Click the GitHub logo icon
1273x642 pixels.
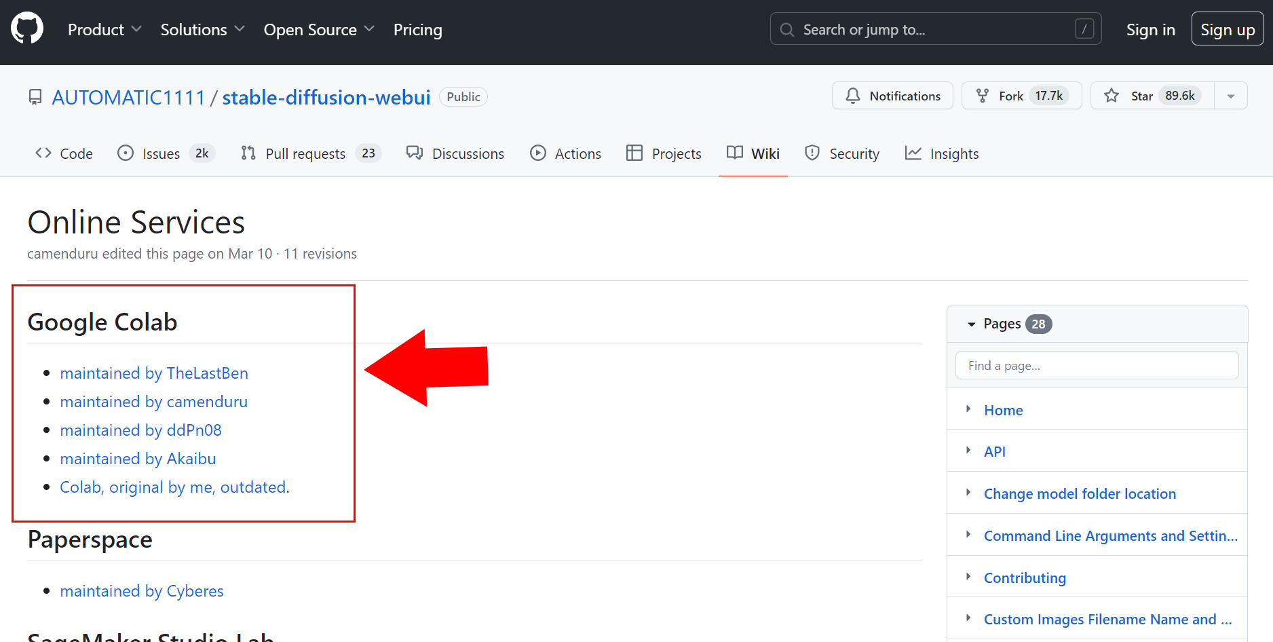(27, 29)
